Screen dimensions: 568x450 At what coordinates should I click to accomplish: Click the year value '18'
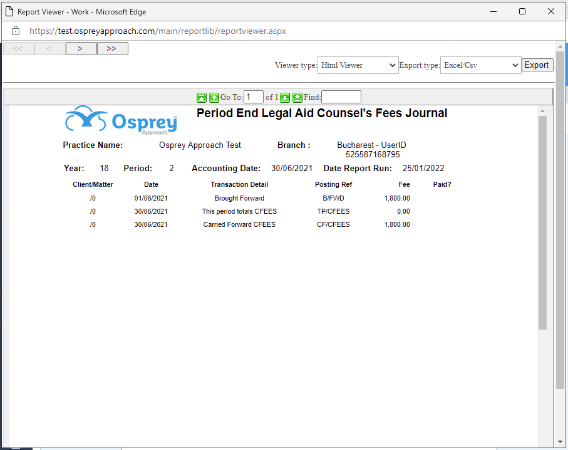[x=105, y=168]
